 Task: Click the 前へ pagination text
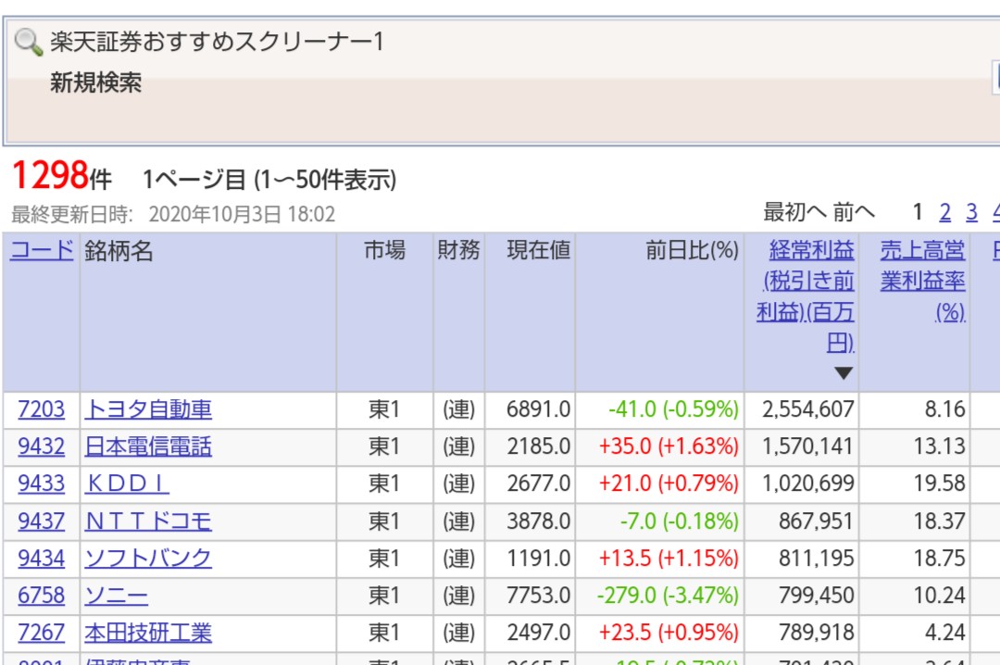point(854,212)
